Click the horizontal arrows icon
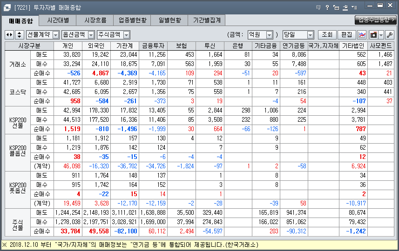The height and width of the screenshot is (251, 399). coord(9,35)
